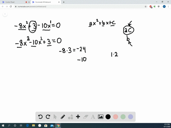The height and width of the screenshot is (128, 171).
Task: Choose the pencil drawing tool
Action: (x=63, y=117)
